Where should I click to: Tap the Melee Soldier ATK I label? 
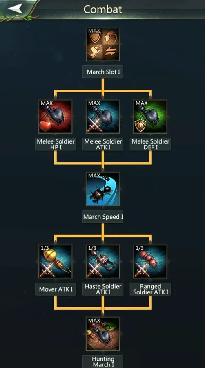tap(103, 144)
